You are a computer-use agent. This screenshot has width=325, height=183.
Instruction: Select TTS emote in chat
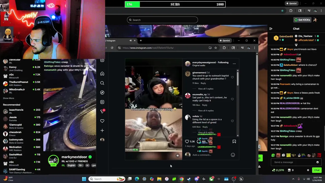(x=319, y=155)
